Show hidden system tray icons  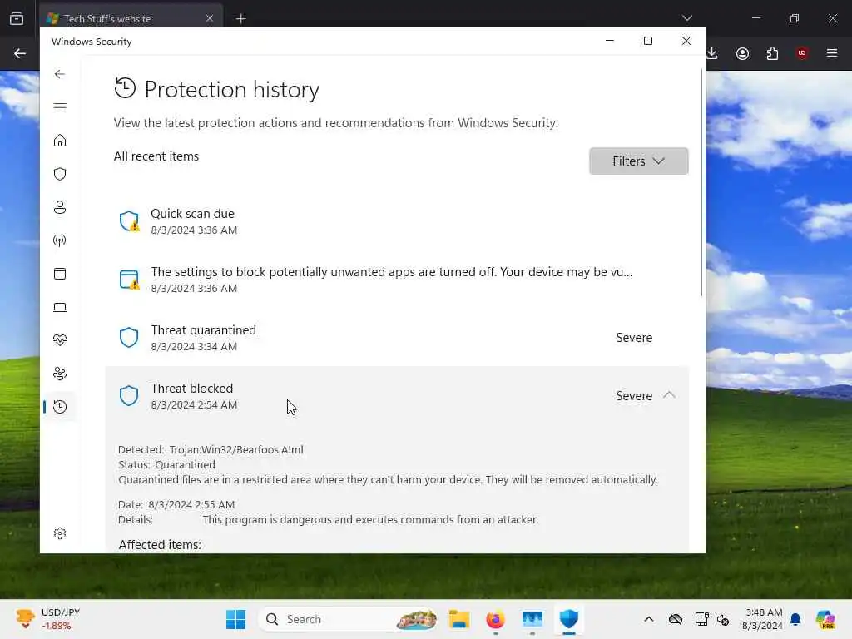[x=649, y=619]
